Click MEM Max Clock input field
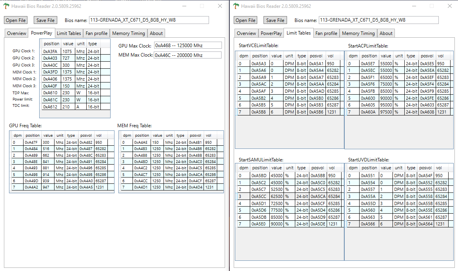Screen dimensions: 458x271 187,55
